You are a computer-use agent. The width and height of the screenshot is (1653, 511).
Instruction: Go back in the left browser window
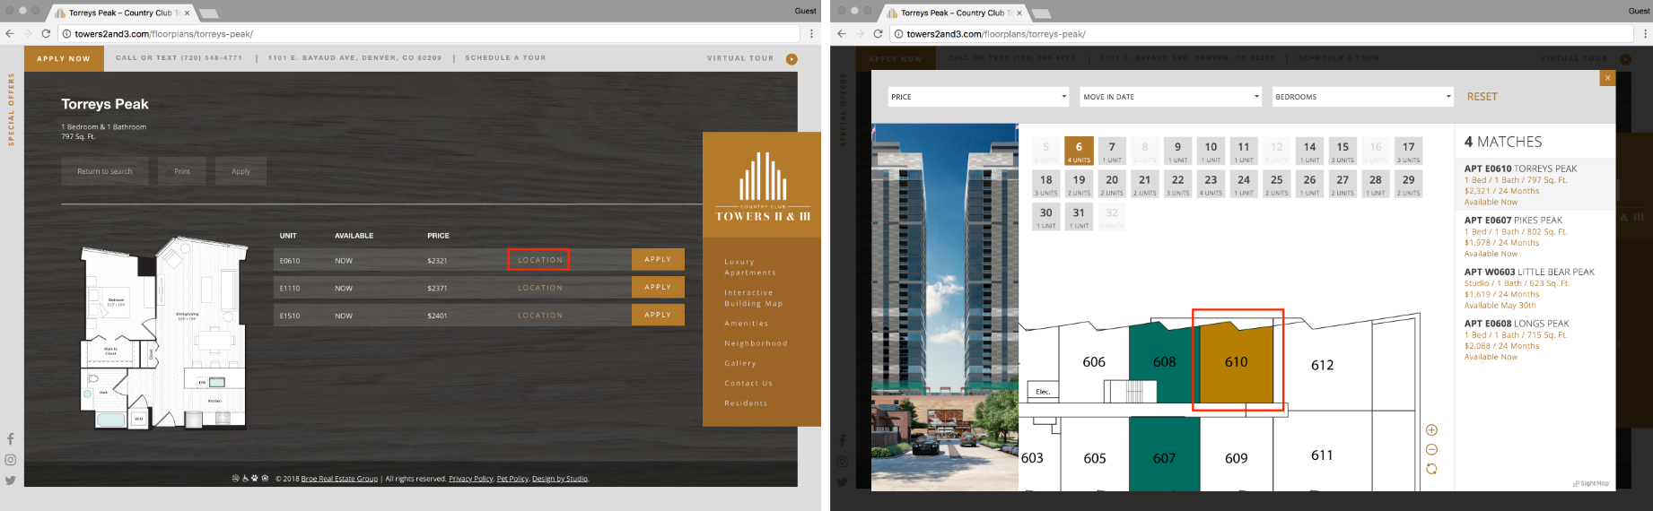[10, 33]
